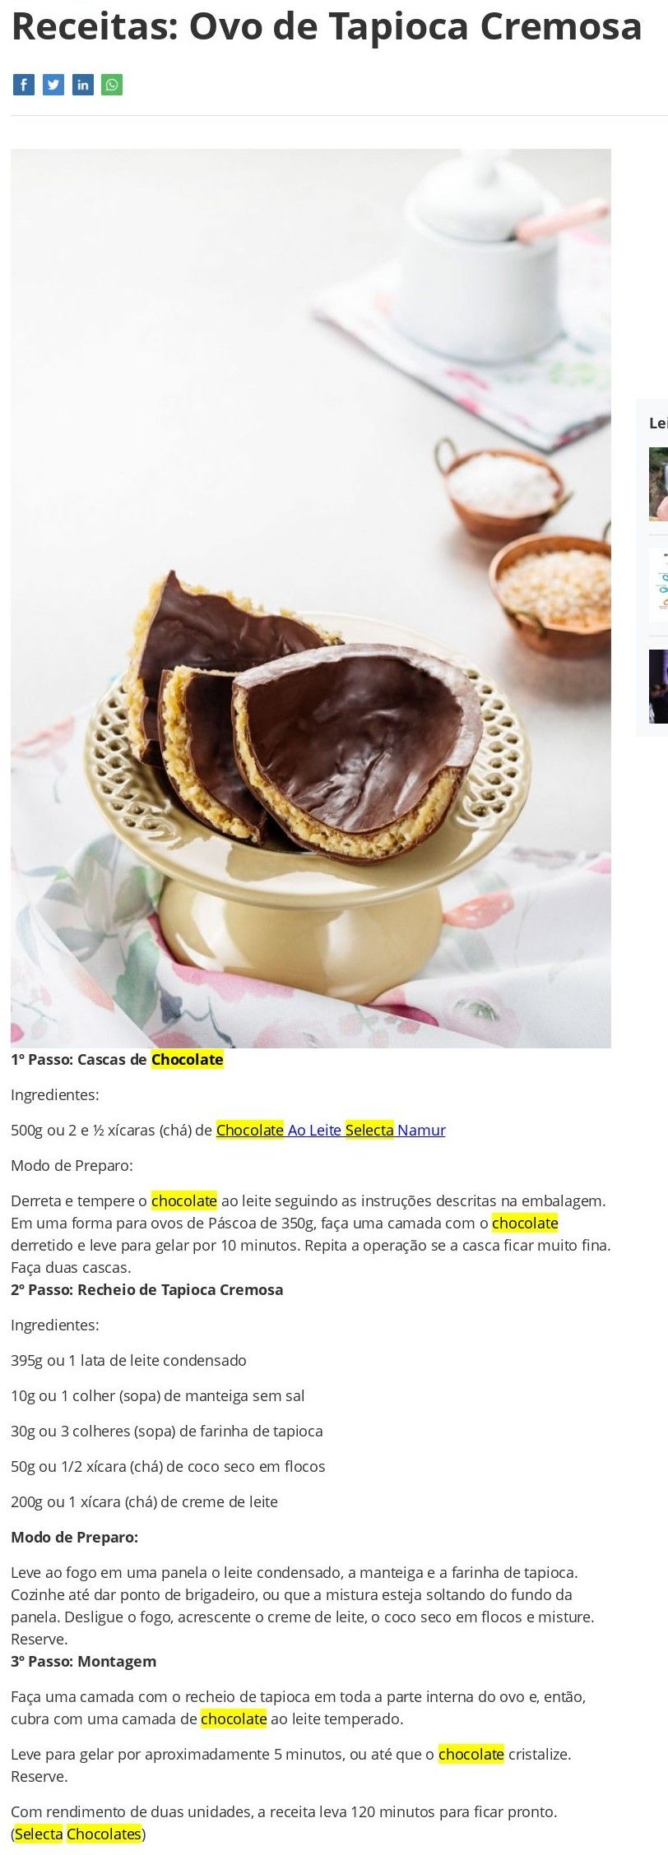Screen dimensions: 668x1855
Task: Click the '395g ou 1 lata de leite condensado' line
Action: coord(128,1360)
